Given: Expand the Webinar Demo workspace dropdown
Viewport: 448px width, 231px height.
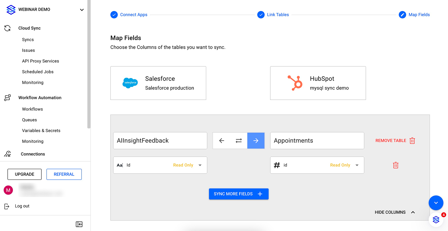Looking at the screenshot, I should [x=82, y=10].
